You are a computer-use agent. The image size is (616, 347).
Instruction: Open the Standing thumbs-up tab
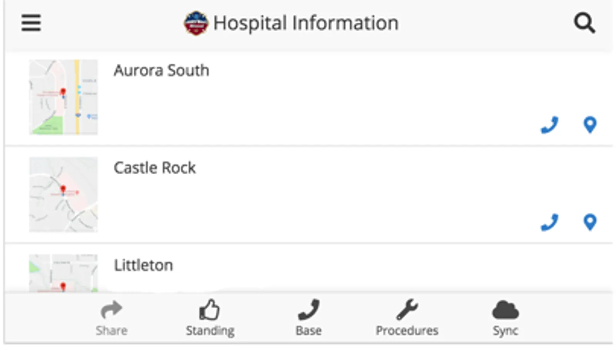click(210, 310)
